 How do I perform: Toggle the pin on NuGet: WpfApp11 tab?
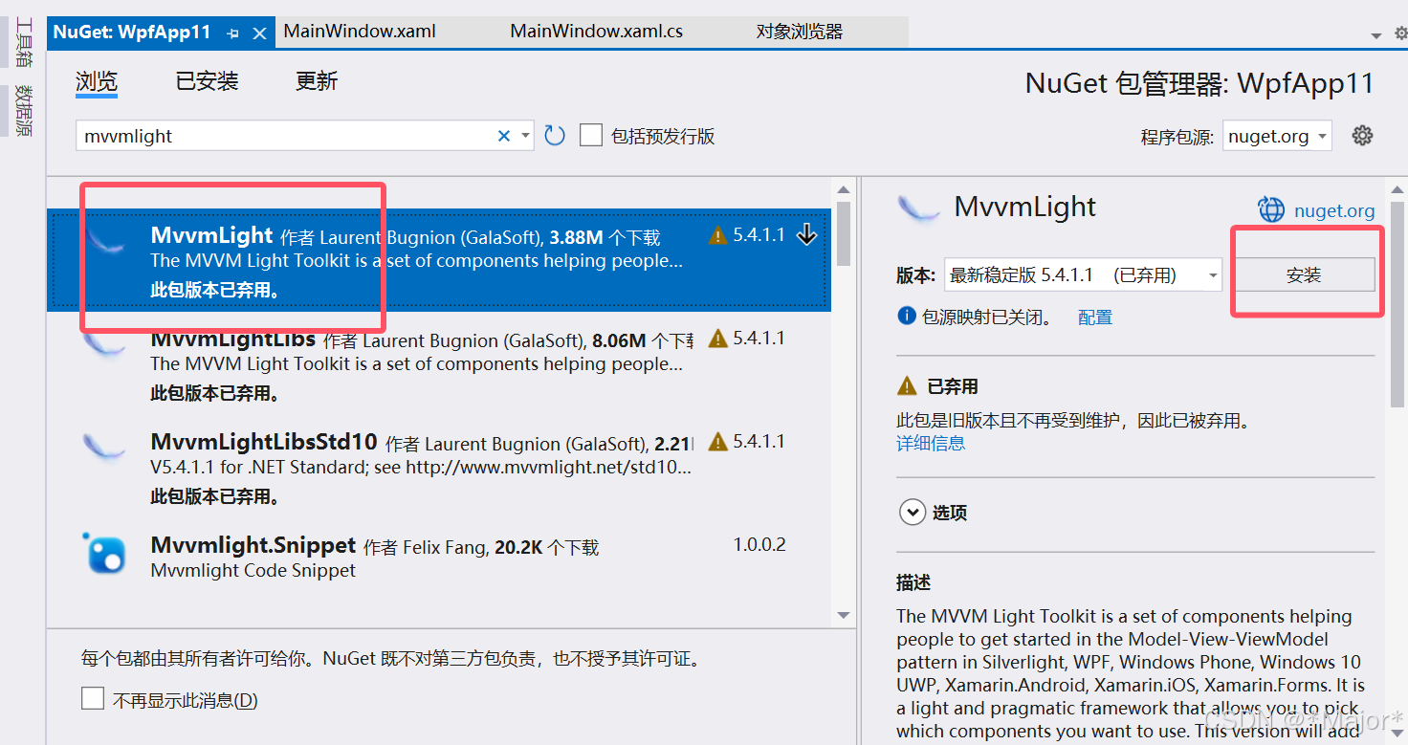click(x=231, y=31)
